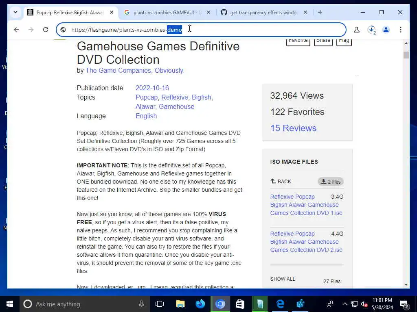Click the Flag button

344,42
